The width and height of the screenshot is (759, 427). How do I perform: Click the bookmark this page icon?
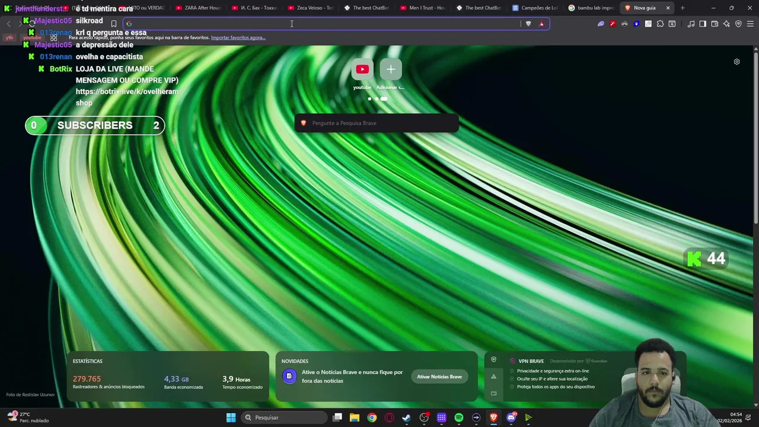(113, 24)
